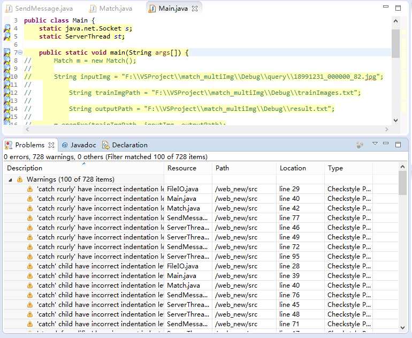Close the Main.java tab
This screenshot has width=412, height=338.
click(x=195, y=9)
